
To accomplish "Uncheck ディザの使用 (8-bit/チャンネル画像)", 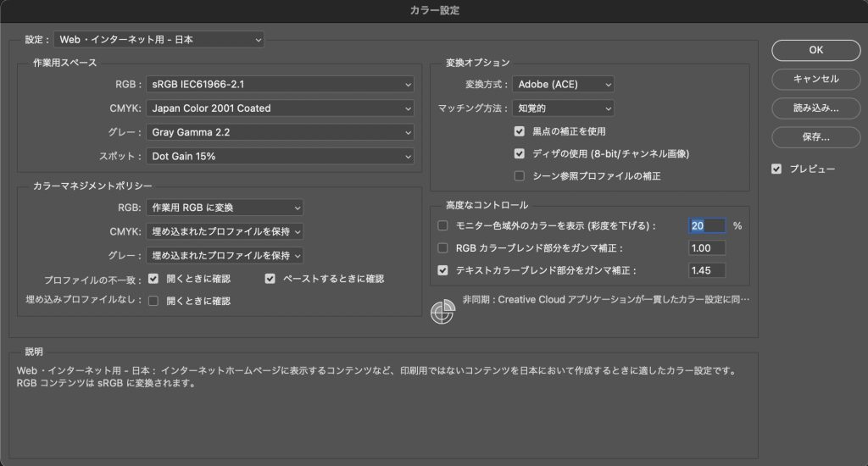I will [520, 154].
